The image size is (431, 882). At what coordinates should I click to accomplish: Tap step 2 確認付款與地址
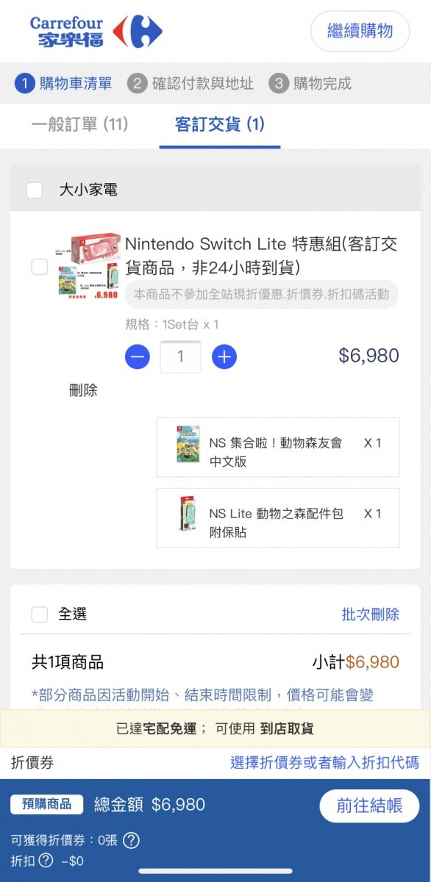pyautogui.click(x=190, y=84)
